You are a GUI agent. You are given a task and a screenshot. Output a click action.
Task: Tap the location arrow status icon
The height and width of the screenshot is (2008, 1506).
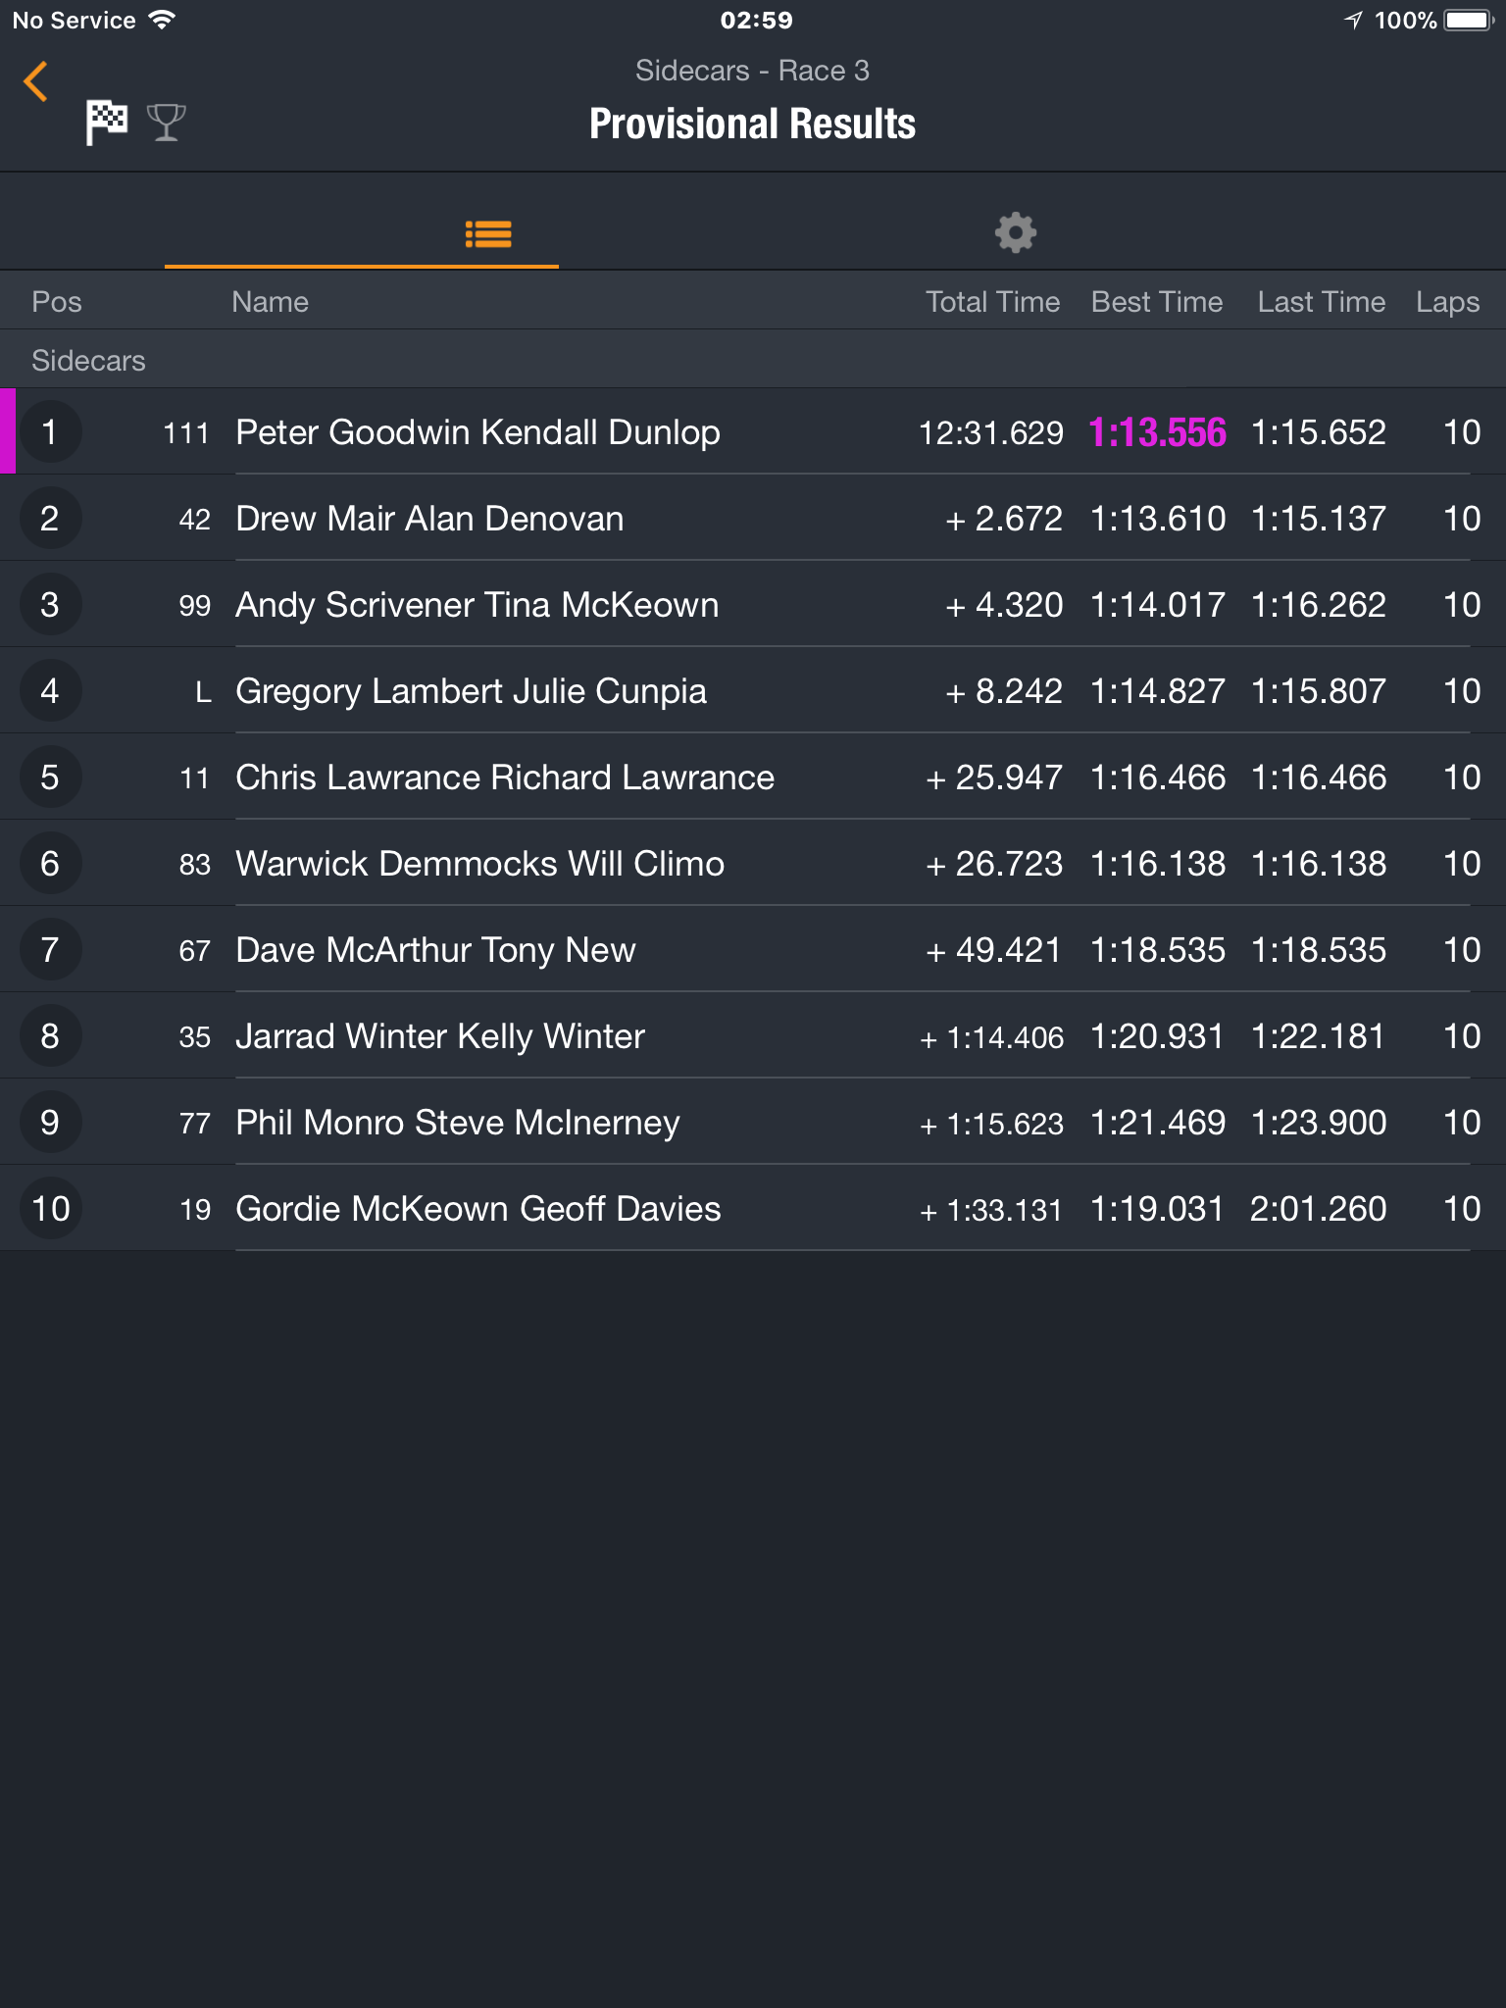click(1354, 20)
